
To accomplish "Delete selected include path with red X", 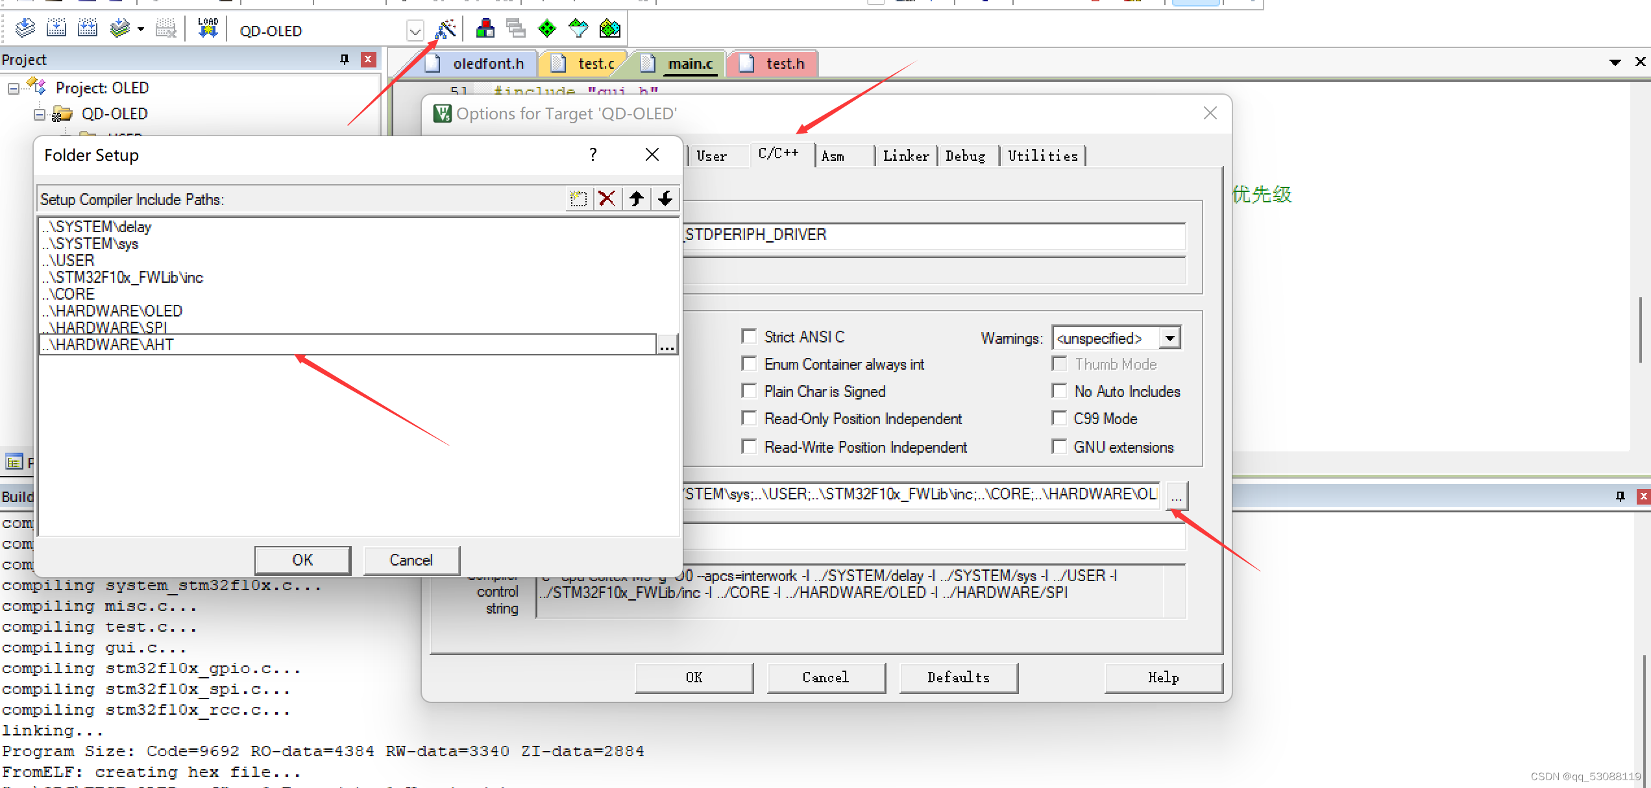I will click(607, 199).
